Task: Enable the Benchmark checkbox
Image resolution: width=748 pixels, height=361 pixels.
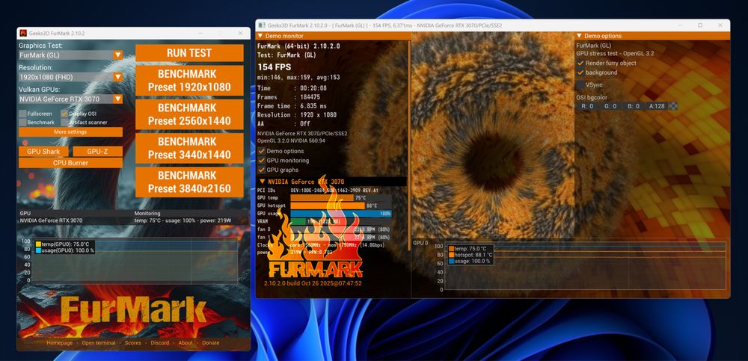Action: tap(22, 123)
